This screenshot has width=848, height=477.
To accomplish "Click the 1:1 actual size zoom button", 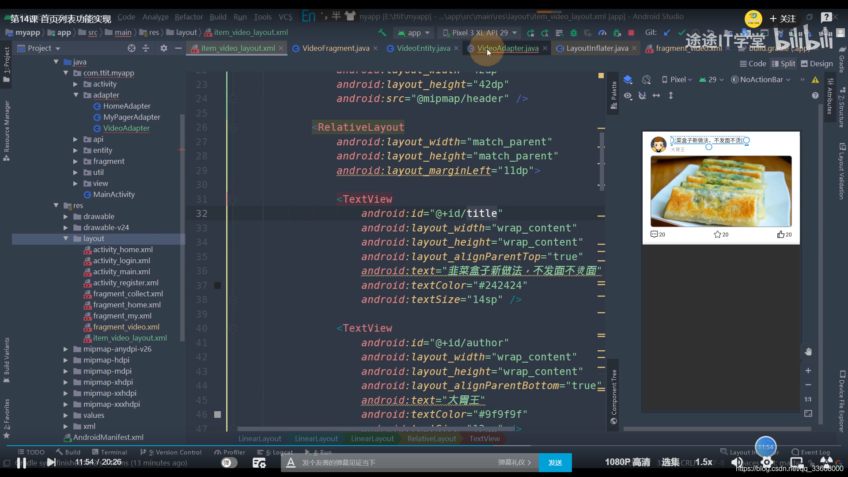I will coord(808,399).
